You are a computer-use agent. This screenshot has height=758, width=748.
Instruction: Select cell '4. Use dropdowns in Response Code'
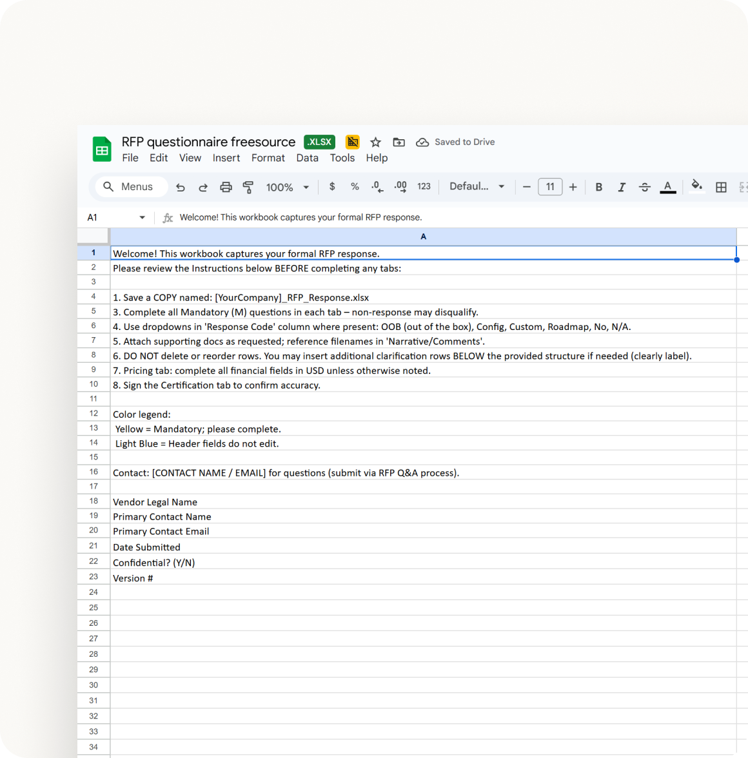click(x=423, y=327)
